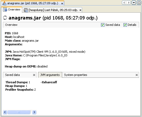Click the 'JVM Flags:' label
The height and width of the screenshot is (117, 142).
coord(13,59)
